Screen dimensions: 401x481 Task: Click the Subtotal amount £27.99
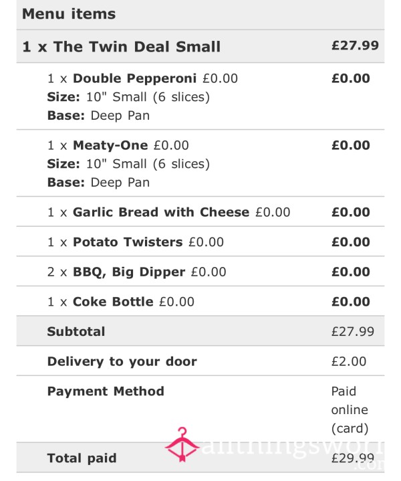(x=353, y=332)
